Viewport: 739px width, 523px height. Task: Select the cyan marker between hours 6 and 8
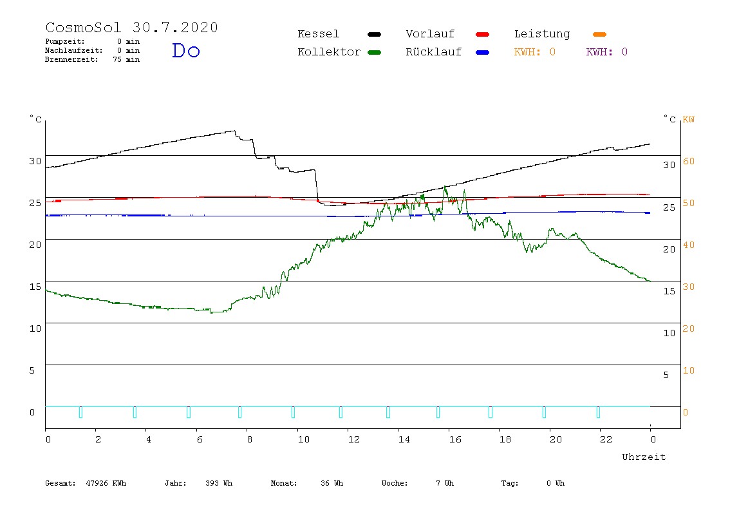click(x=240, y=412)
